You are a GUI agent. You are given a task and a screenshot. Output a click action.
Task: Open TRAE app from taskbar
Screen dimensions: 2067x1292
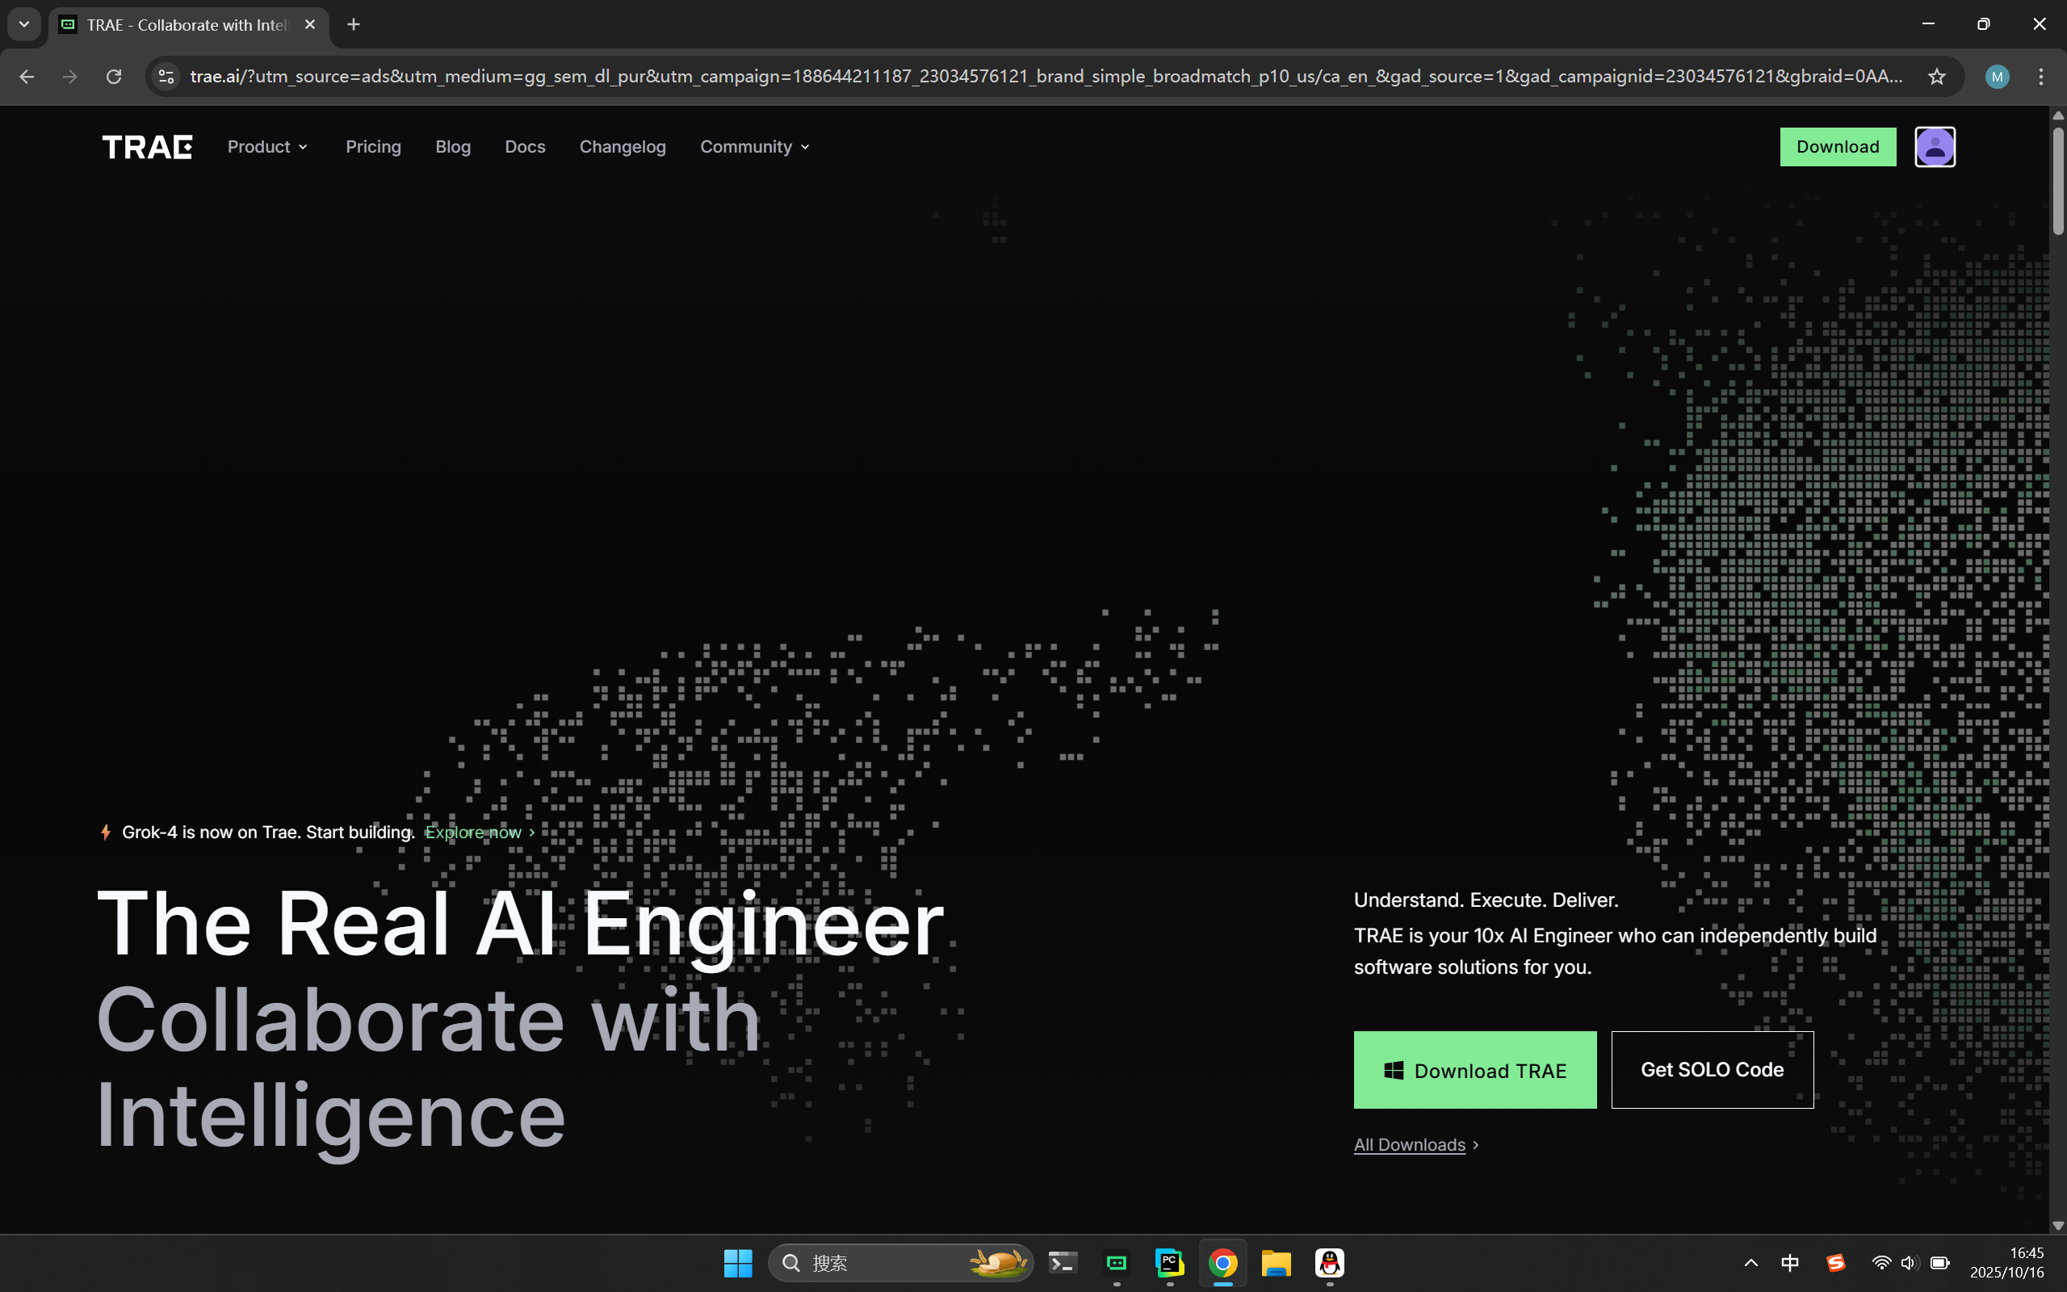1117,1263
